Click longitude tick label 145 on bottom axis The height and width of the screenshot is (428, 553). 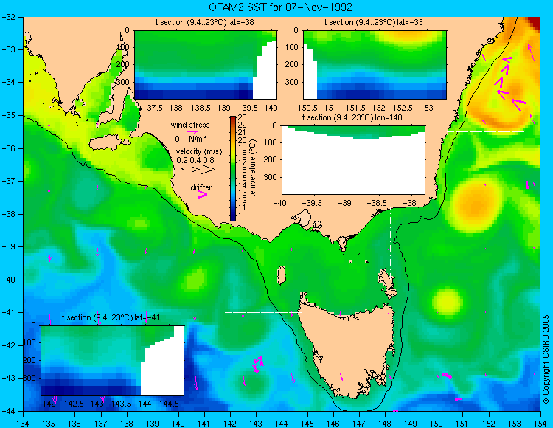click(x=307, y=424)
